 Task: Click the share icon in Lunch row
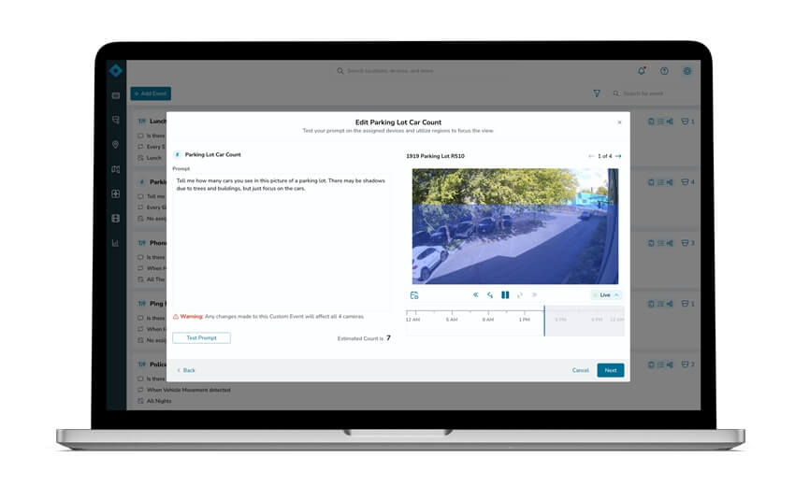click(670, 121)
